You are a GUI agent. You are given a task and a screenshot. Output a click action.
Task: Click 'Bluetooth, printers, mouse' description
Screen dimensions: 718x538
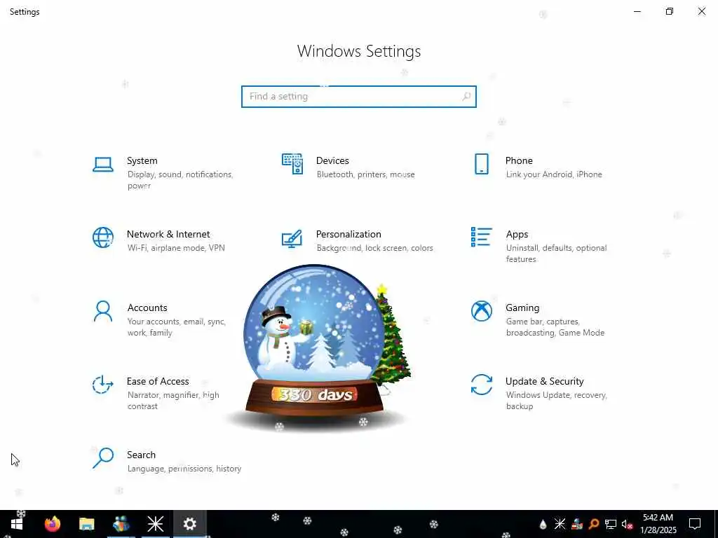[x=365, y=174]
